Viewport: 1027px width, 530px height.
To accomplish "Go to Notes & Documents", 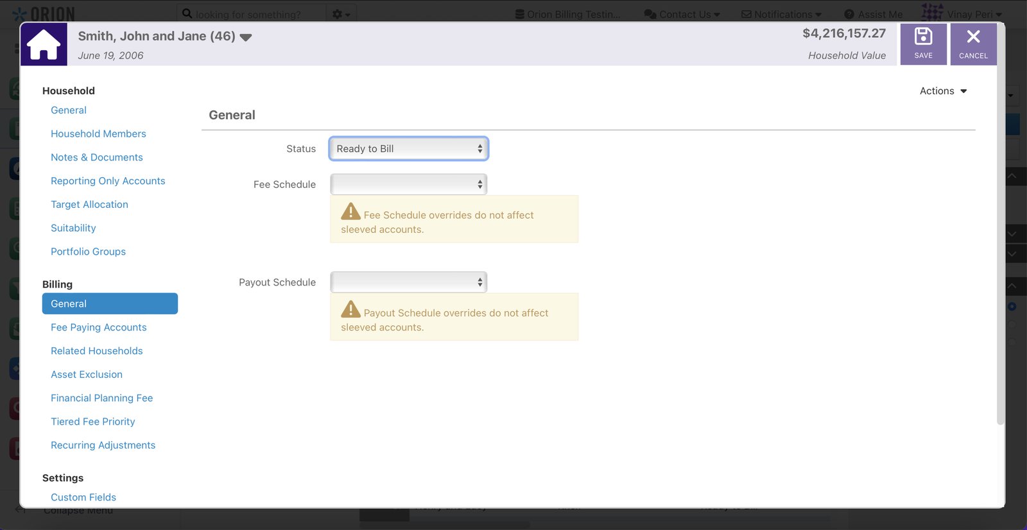I will [97, 157].
